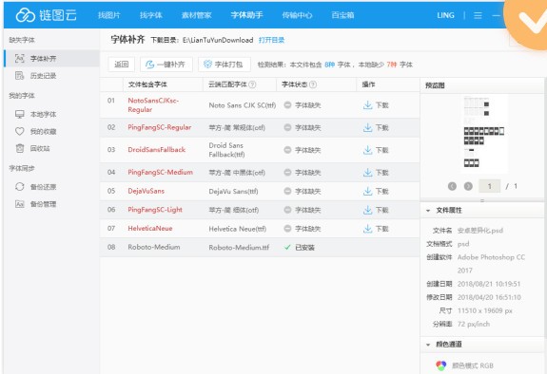Select the 字体补齐 sidebar icon
Screen dimensions: 547x374
(20, 58)
